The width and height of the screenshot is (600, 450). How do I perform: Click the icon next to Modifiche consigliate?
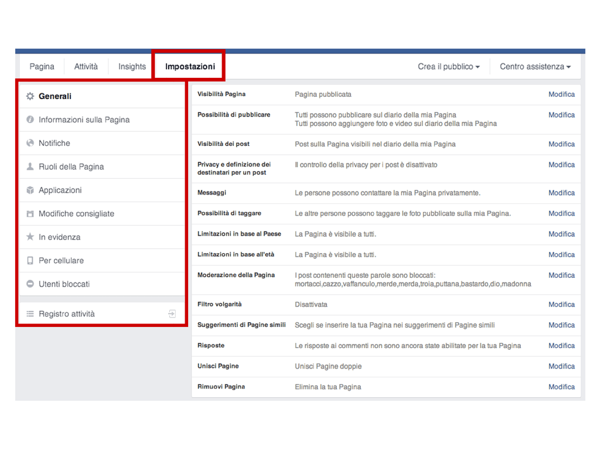click(30, 213)
